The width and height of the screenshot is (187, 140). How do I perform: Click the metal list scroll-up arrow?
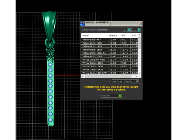(x=139, y=35)
